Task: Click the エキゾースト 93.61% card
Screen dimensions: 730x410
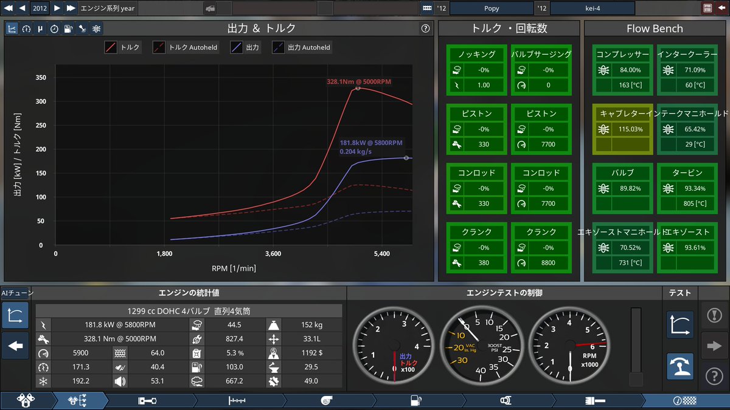Action: pos(687,247)
